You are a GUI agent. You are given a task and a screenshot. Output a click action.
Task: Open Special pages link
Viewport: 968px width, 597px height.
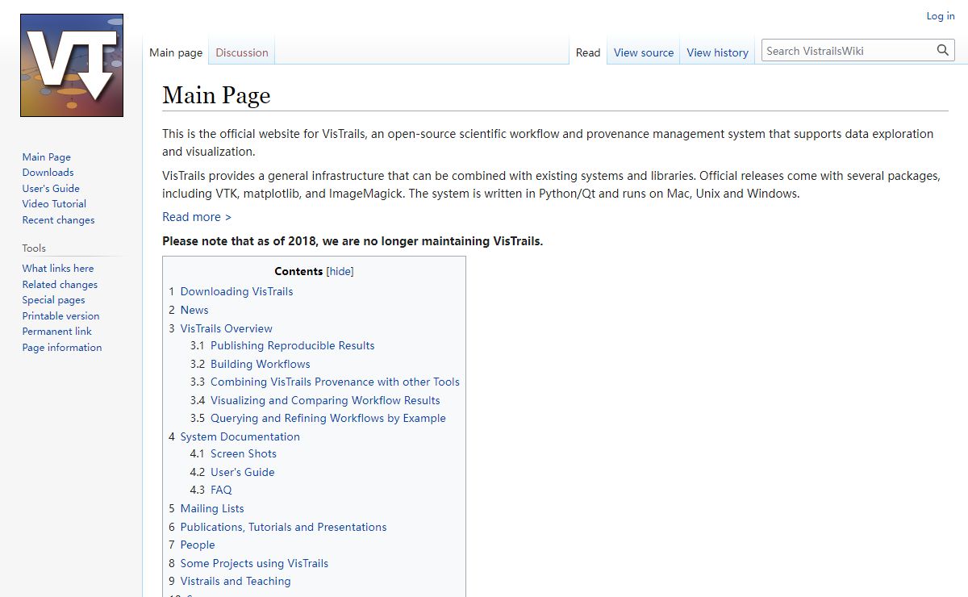(x=53, y=300)
